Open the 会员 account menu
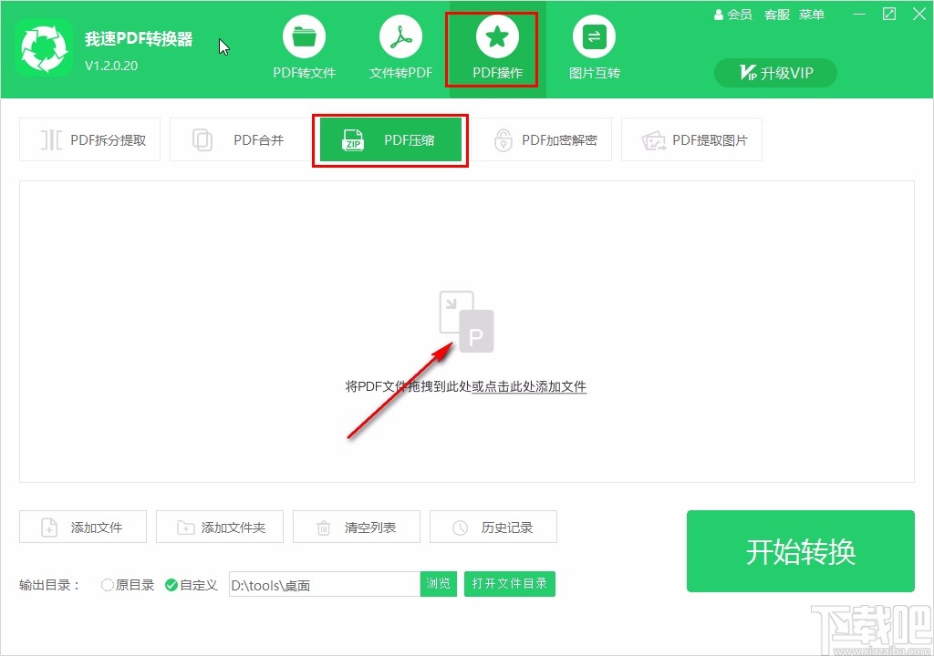The image size is (934, 656). [x=732, y=15]
